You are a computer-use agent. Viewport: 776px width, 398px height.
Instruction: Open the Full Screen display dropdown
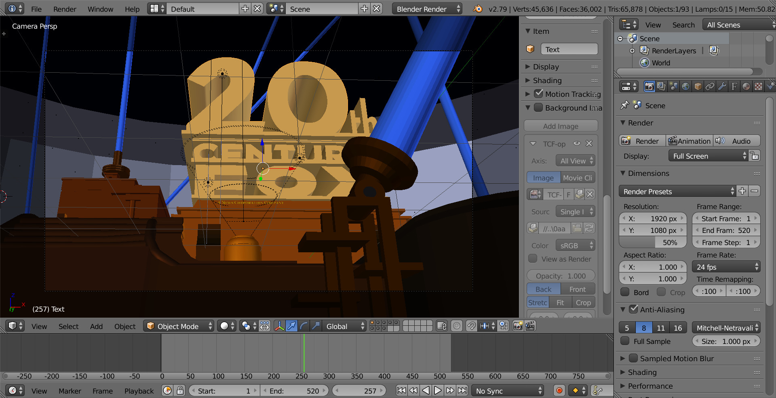point(709,156)
